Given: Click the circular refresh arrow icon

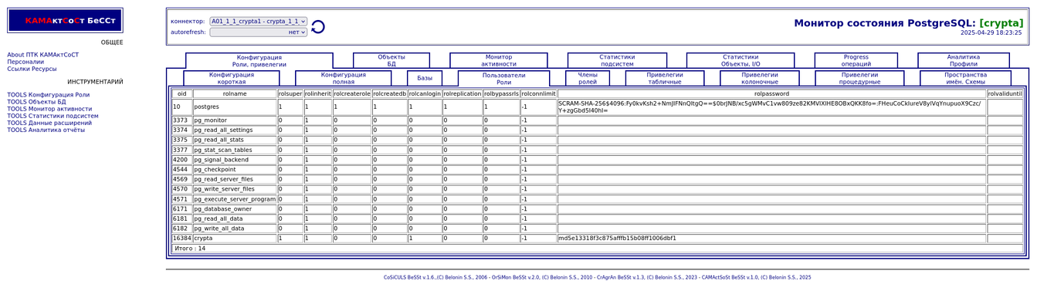Looking at the screenshot, I should click(x=317, y=27).
